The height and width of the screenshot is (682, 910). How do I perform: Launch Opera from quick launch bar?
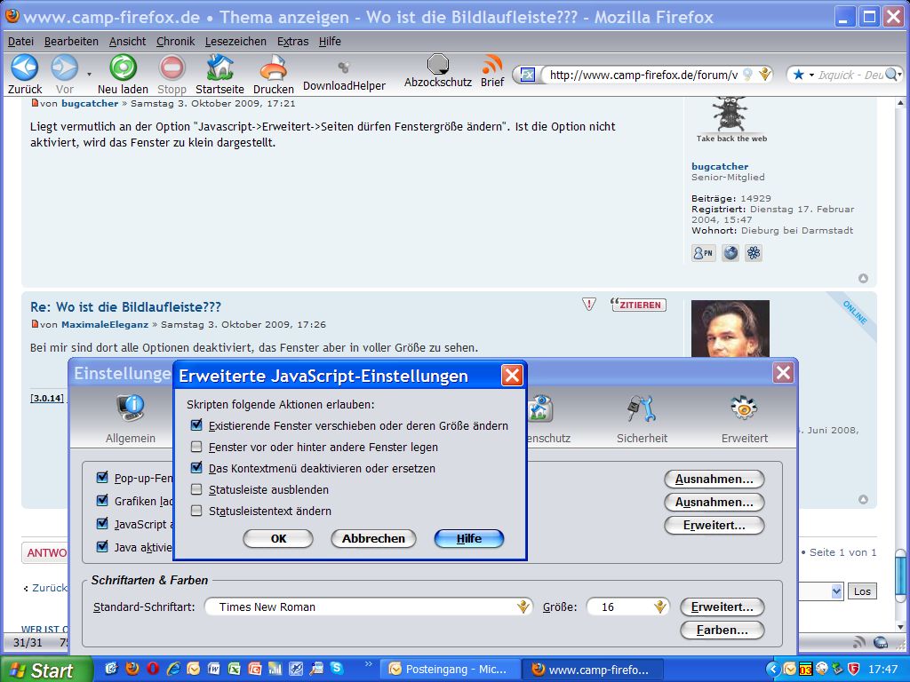[x=153, y=669]
